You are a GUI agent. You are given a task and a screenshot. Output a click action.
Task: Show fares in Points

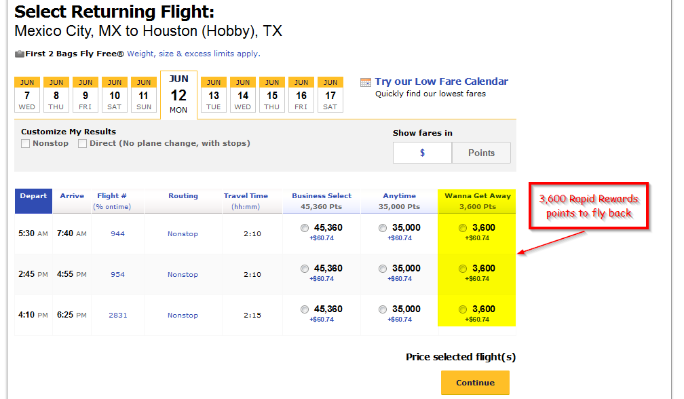click(x=481, y=153)
